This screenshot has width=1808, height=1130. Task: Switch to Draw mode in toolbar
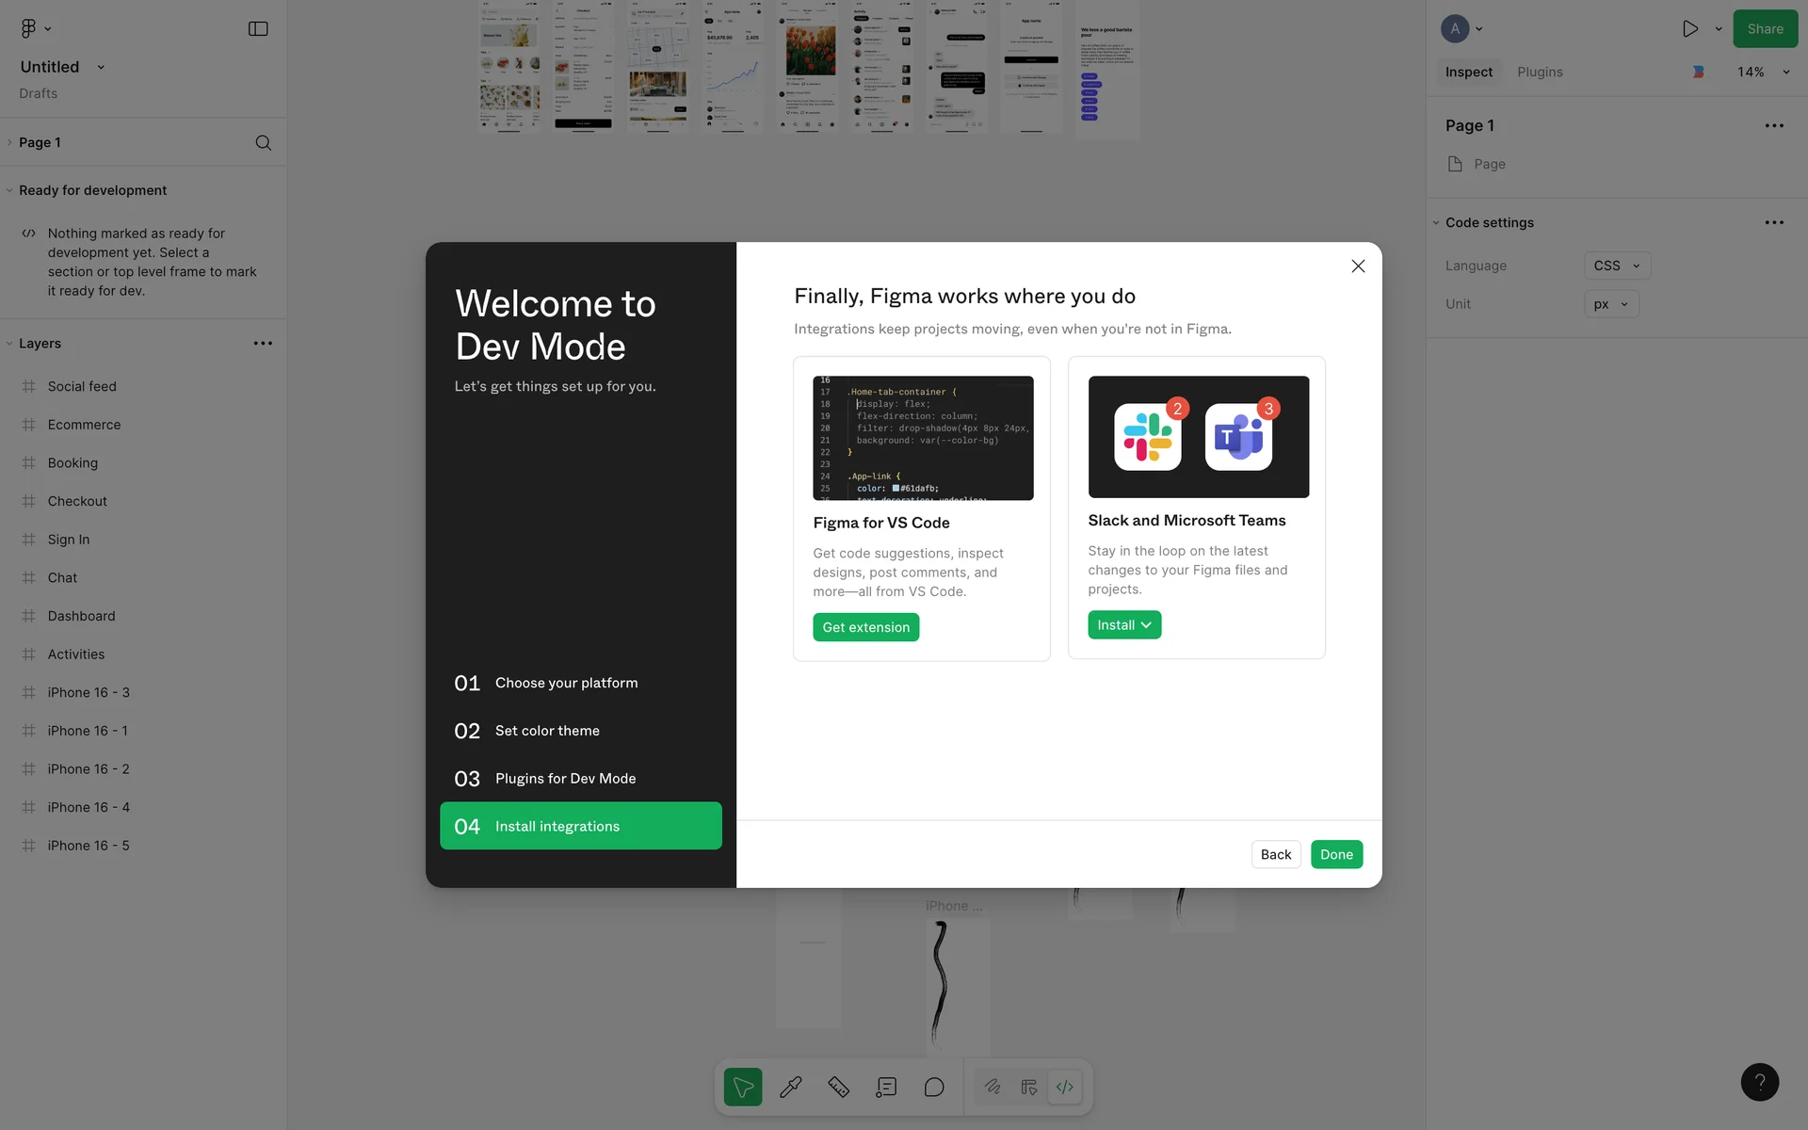pyautogui.click(x=993, y=1087)
